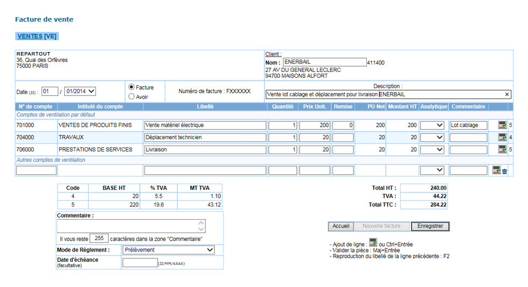Screen dimensions: 528x287
Task: Click account number 701000
Action: [x=25, y=125]
